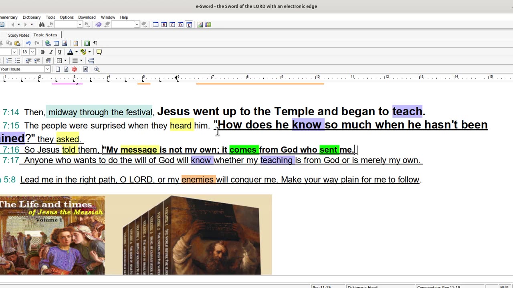Image resolution: width=513 pixels, height=288 pixels.
Task: Open the text alignment dropdown arrow
Action: [x=81, y=61]
